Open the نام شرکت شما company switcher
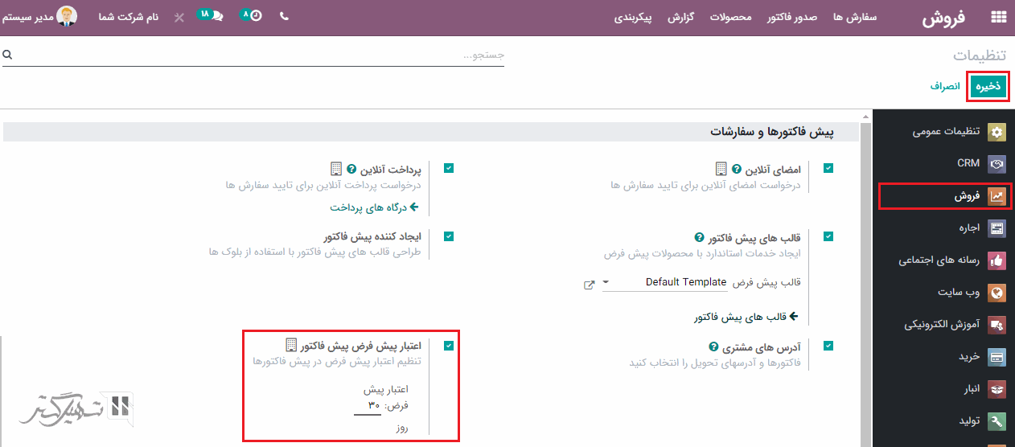Screen dimensions: 1015x447 pyautogui.click(x=129, y=17)
